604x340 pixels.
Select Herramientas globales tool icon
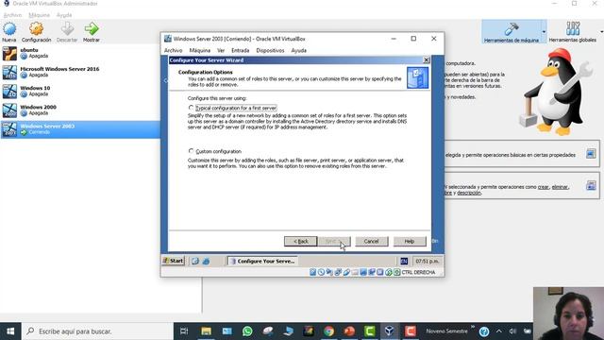[x=573, y=31]
